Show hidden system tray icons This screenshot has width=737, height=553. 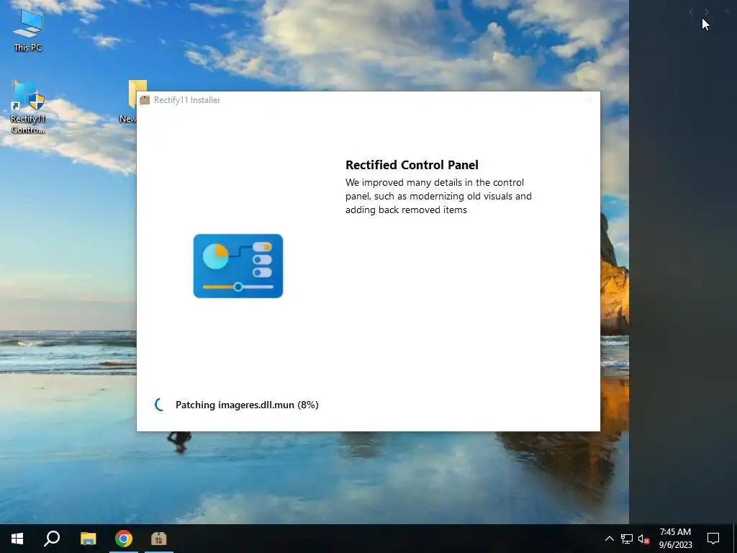[x=609, y=539]
